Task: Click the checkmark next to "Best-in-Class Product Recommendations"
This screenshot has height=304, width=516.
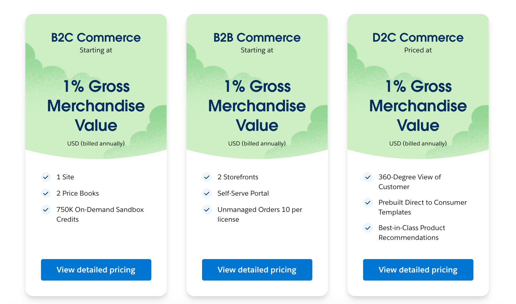Action: pyautogui.click(x=368, y=228)
